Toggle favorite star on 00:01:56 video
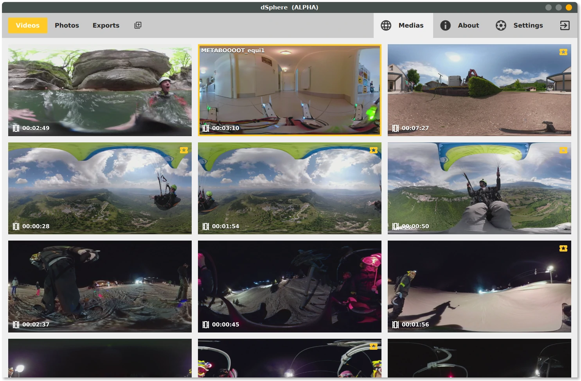This screenshot has width=581, height=381. point(563,248)
